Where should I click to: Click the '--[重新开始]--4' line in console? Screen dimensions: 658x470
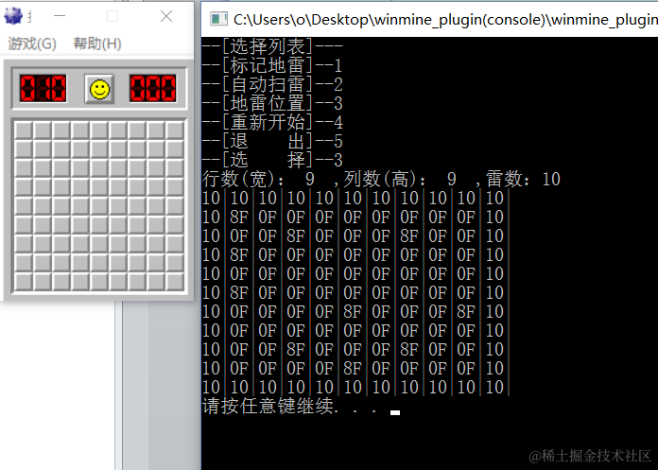pyautogui.click(x=273, y=122)
